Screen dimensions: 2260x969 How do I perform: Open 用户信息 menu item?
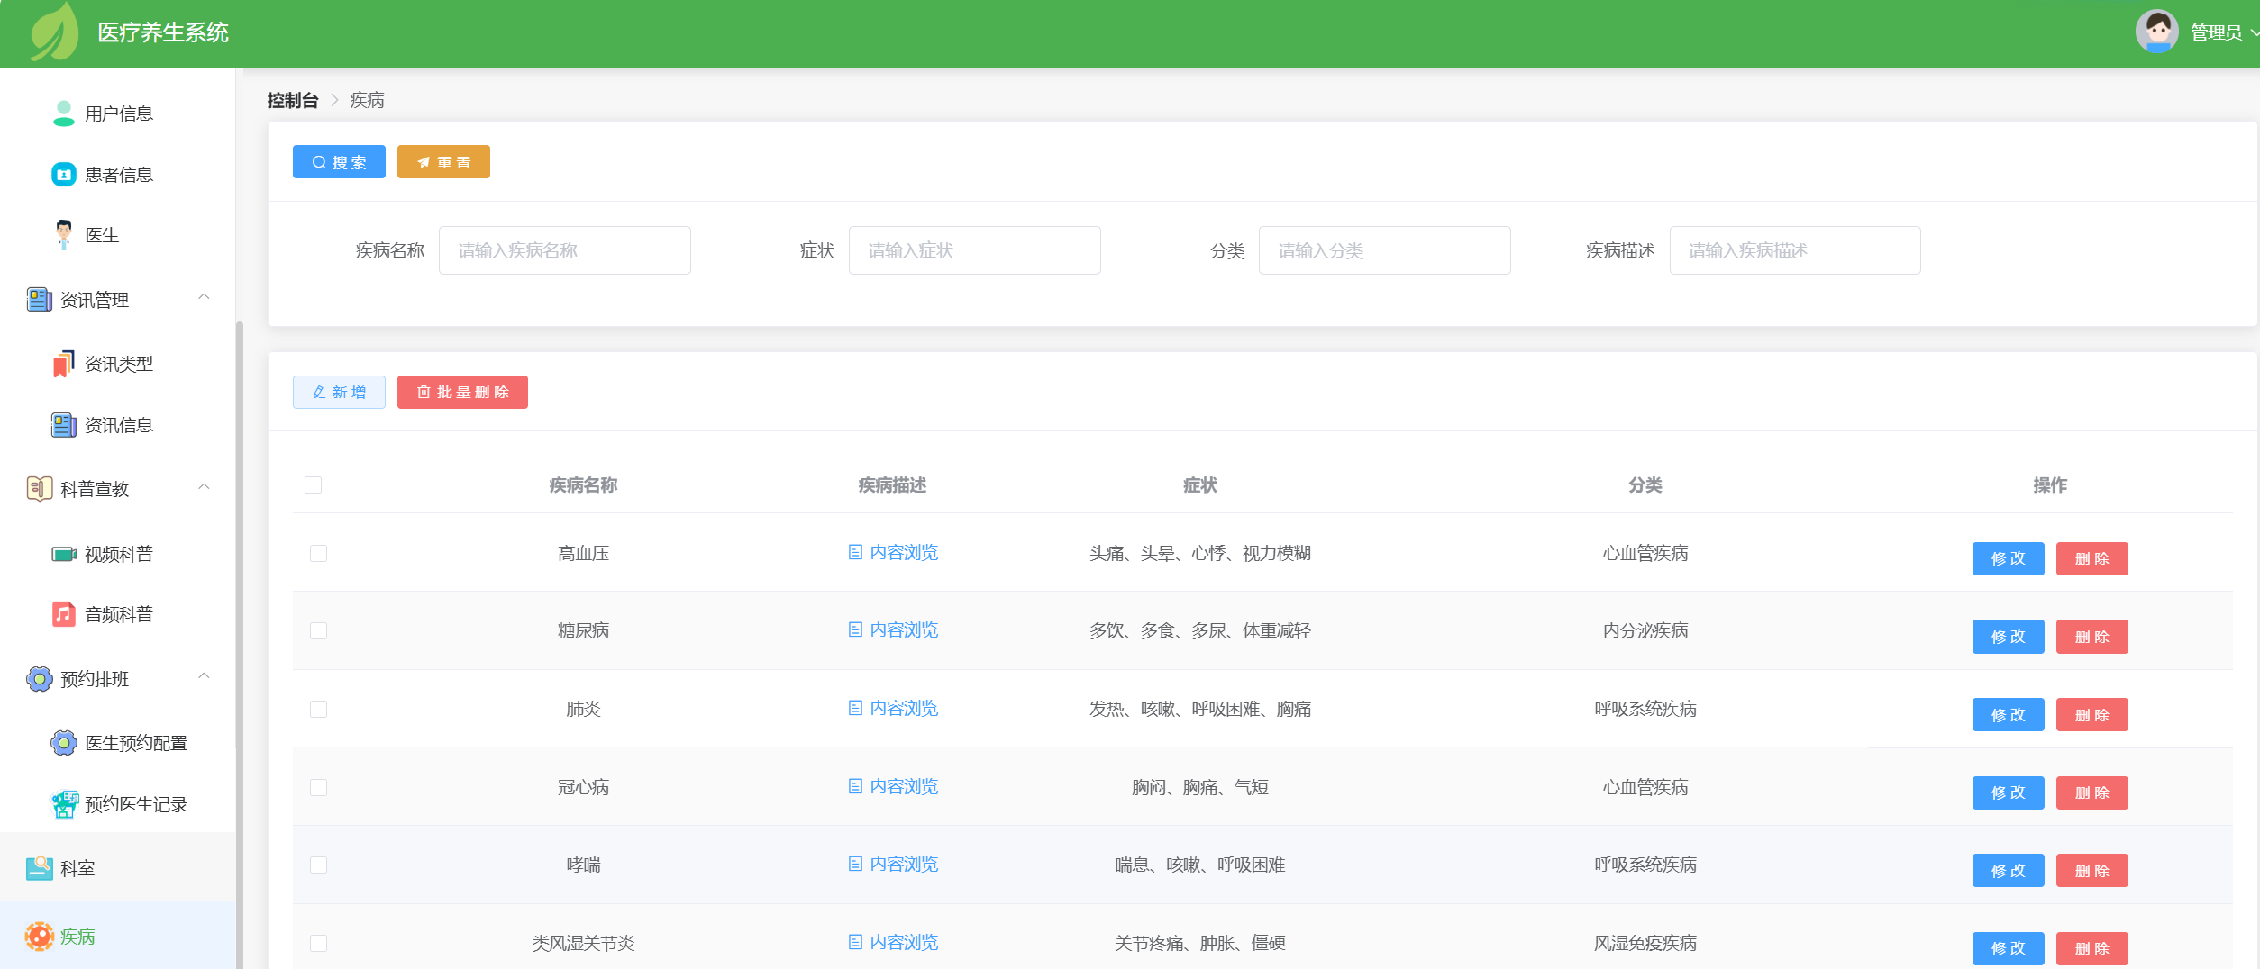point(117,113)
